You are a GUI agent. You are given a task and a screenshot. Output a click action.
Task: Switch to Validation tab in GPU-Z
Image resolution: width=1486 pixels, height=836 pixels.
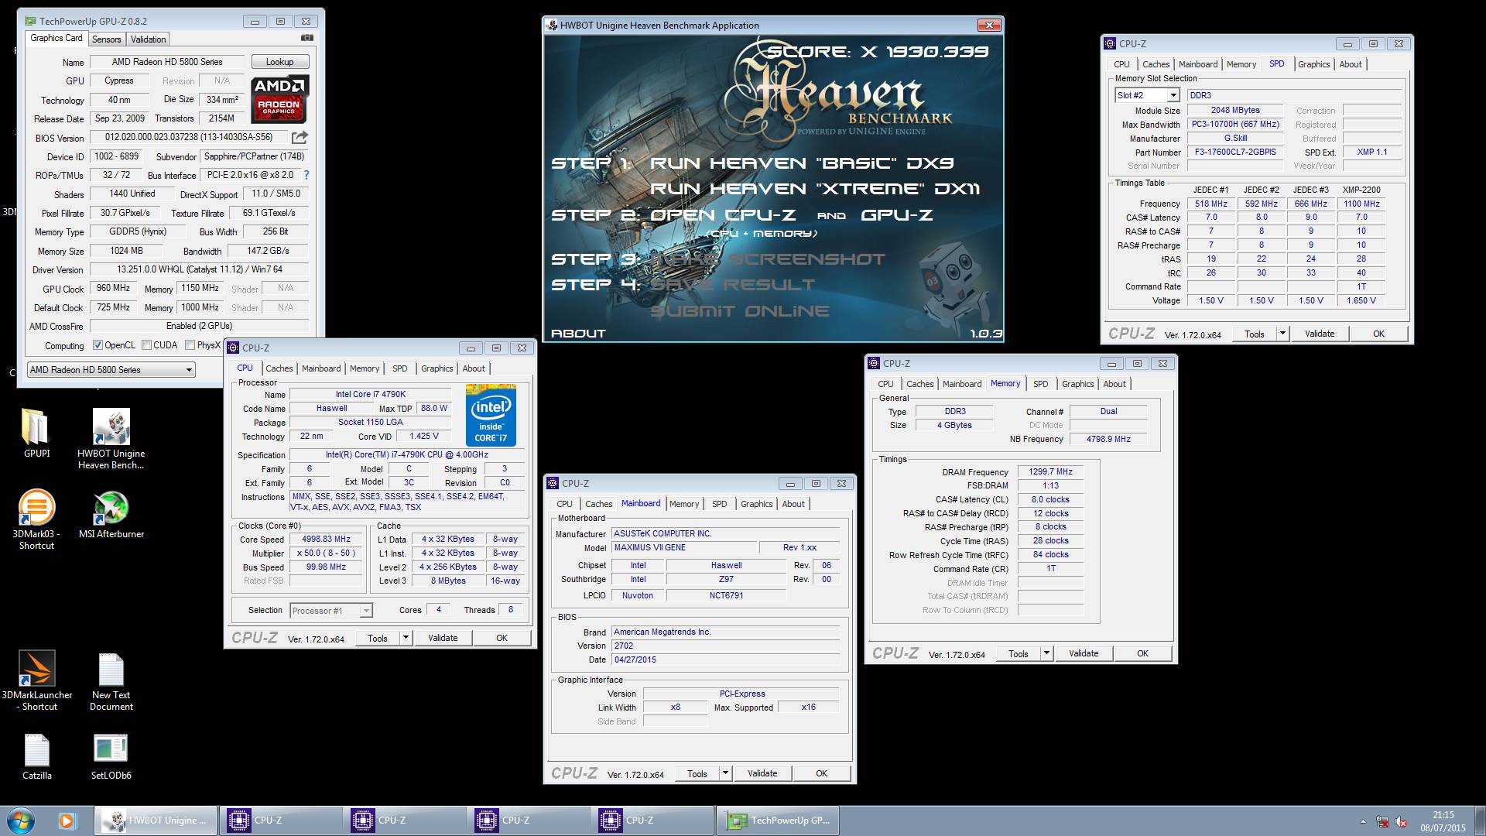click(148, 39)
